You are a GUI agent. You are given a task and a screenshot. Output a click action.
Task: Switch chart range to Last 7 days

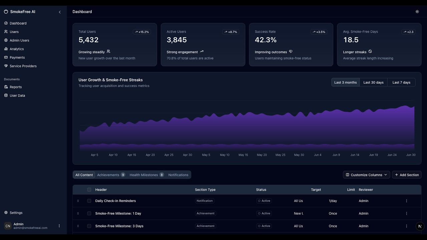coord(401,82)
